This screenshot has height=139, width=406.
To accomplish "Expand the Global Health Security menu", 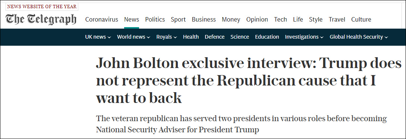I will pos(359,37).
